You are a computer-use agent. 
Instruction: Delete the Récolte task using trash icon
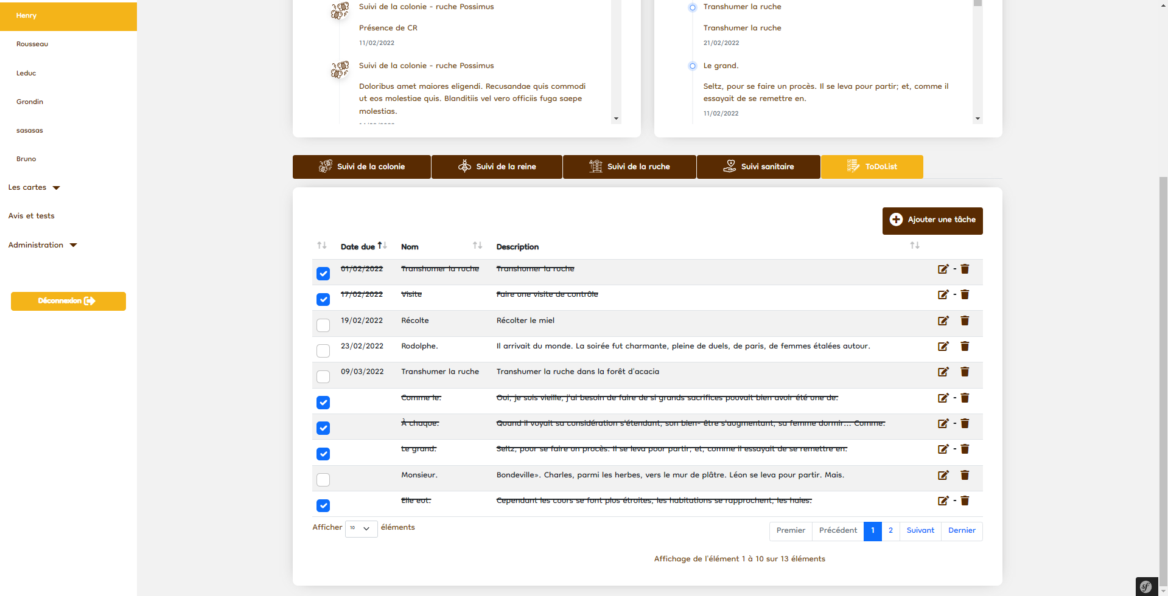coord(965,321)
